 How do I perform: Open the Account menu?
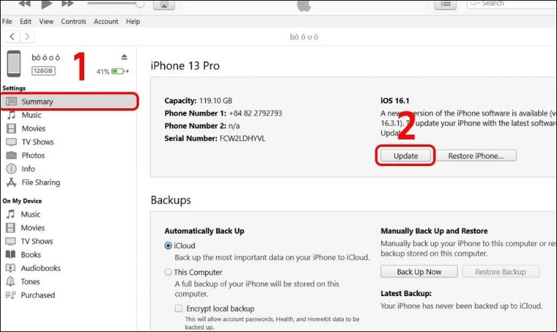pyautogui.click(x=106, y=21)
